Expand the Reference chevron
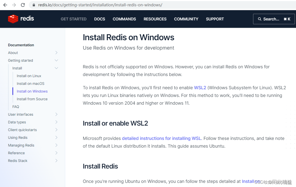This screenshot has height=187, width=296. (x=56, y=153)
